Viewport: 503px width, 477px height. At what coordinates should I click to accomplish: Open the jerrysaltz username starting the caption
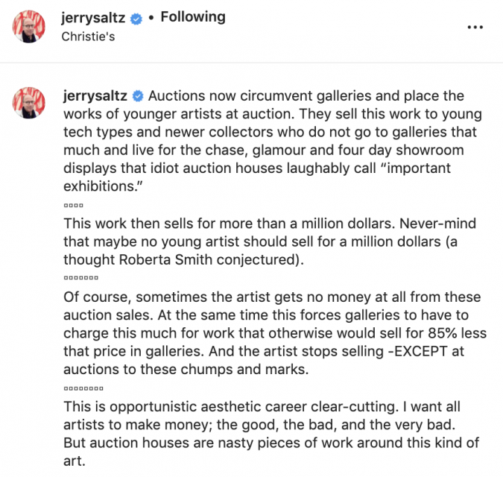coord(95,96)
